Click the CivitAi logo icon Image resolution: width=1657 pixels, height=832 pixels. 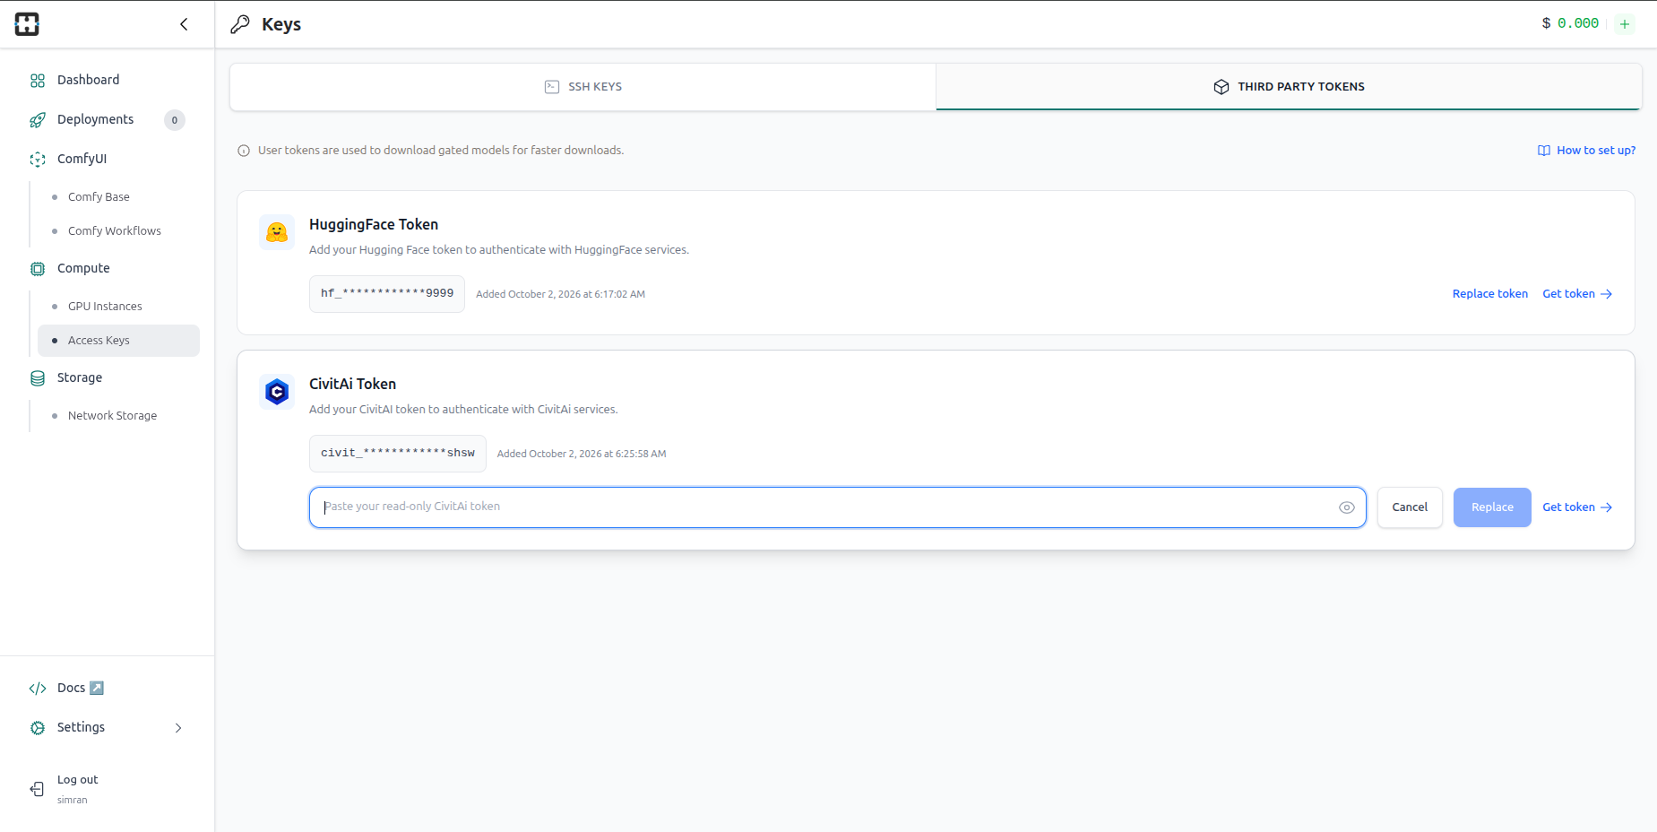(x=277, y=392)
